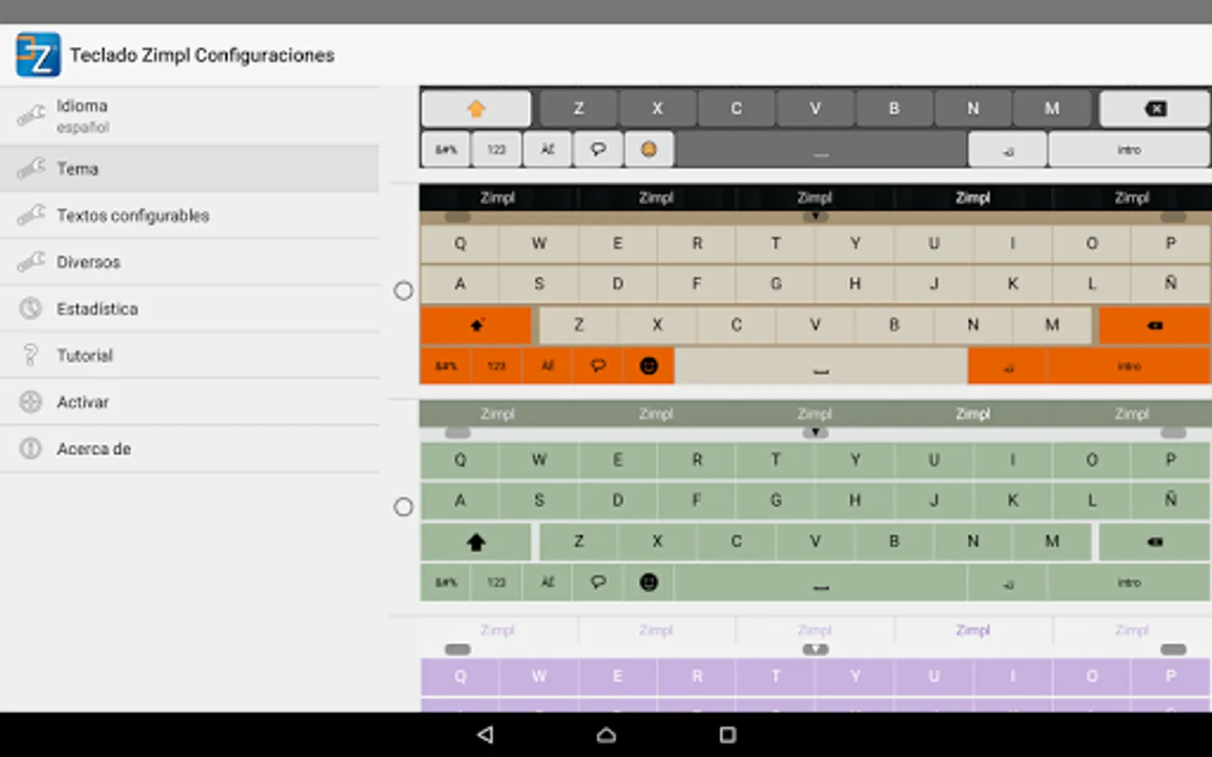Click the plus circle icon beside Activar
This screenshot has height=757, width=1212.
pos(30,402)
